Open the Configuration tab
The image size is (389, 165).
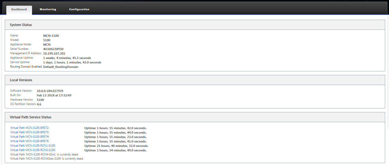pyautogui.click(x=79, y=10)
